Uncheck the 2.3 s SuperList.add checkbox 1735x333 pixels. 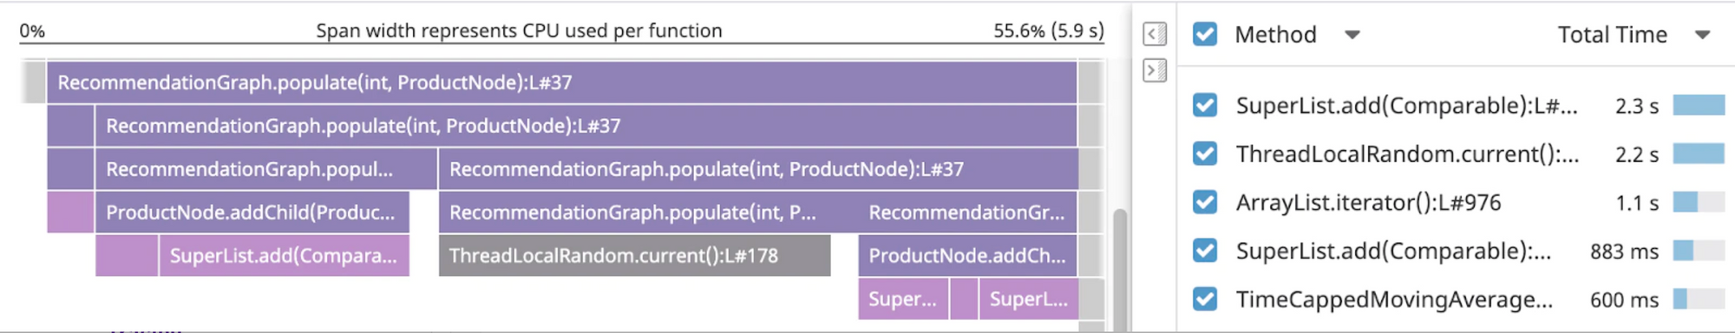1204,105
